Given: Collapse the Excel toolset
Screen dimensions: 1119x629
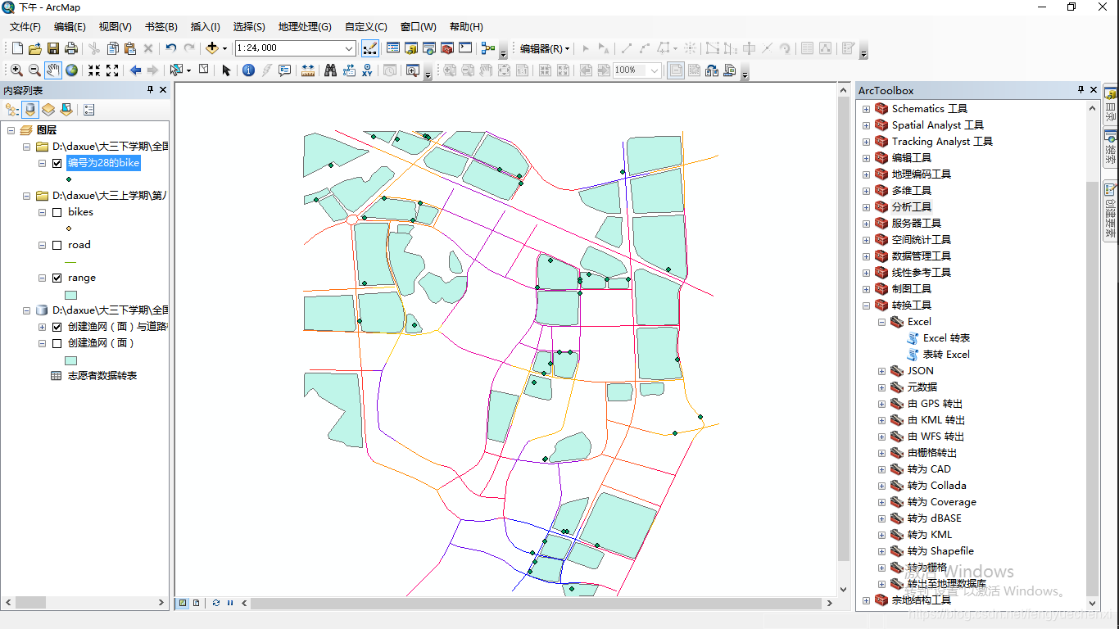Looking at the screenshot, I should click(881, 322).
